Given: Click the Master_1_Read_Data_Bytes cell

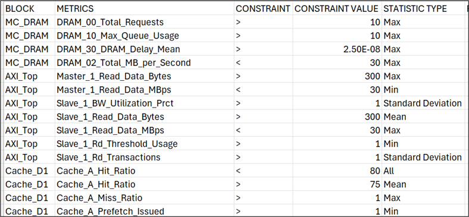Looking at the screenshot, I should [145, 76].
